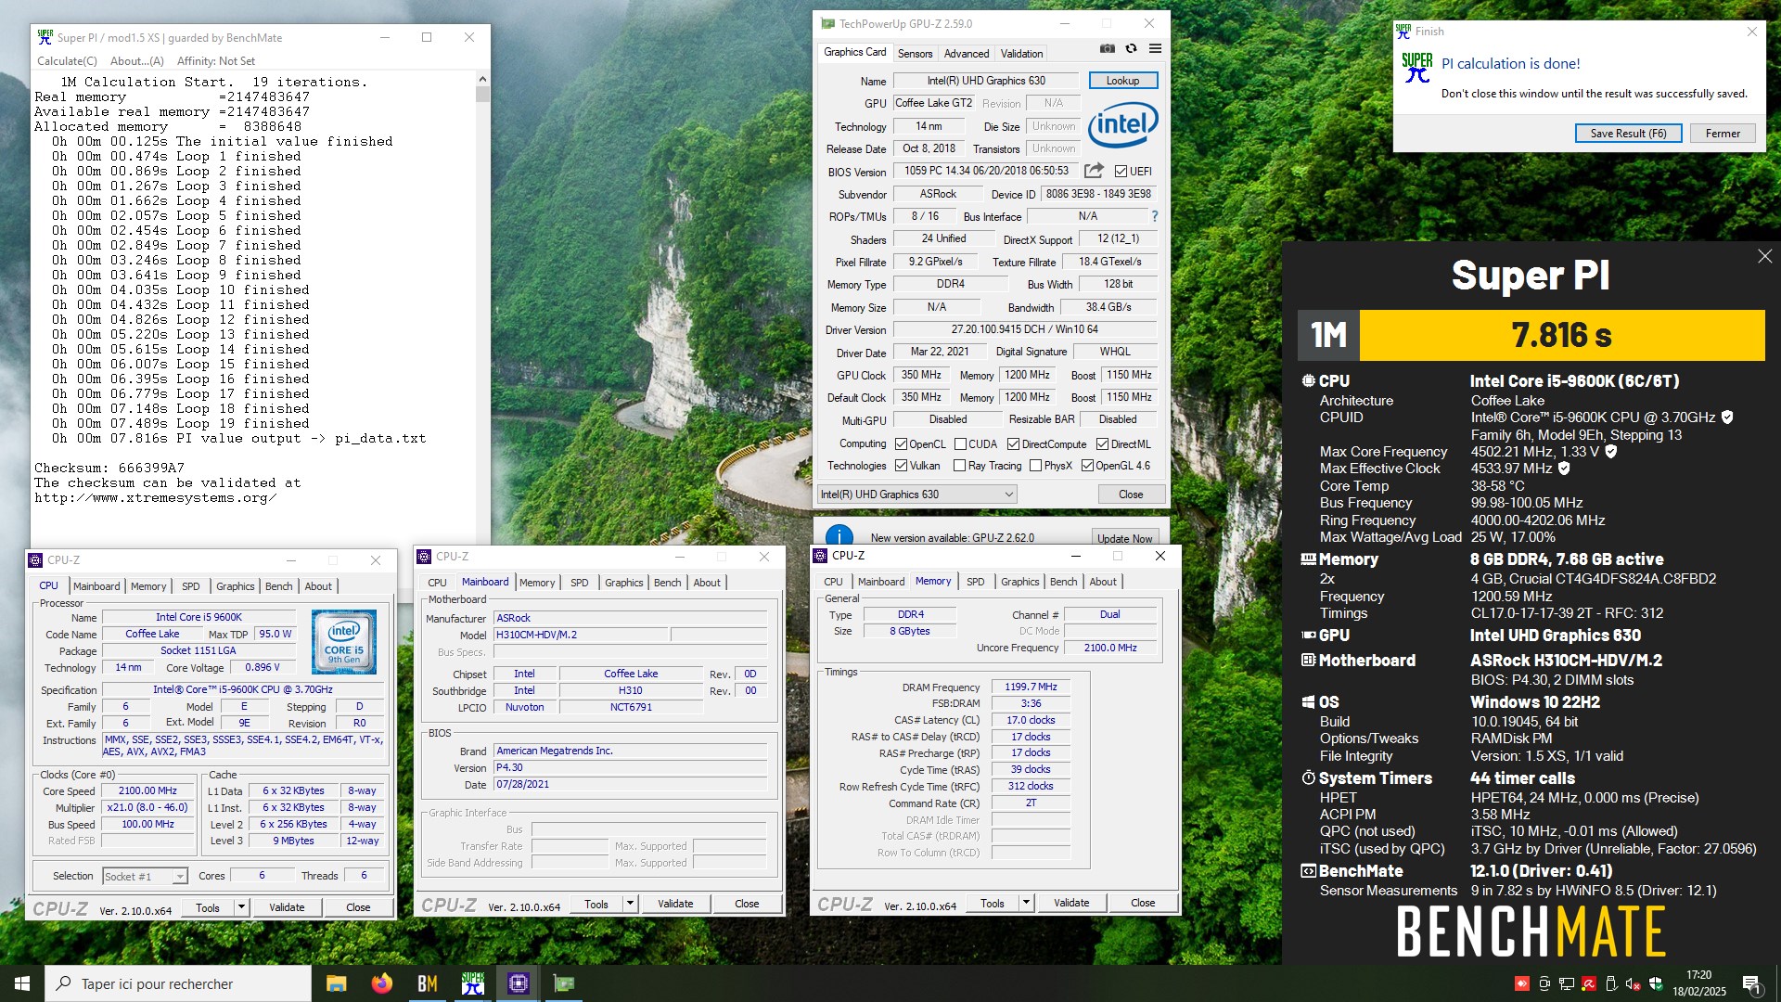Open the GPU selection dropdown in GPU-Z
The height and width of the screenshot is (1002, 1781).
pyautogui.click(x=916, y=495)
